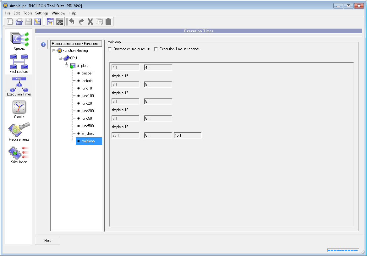Redo the last undone action
This screenshot has height=256, width=367.
(x=81, y=22)
